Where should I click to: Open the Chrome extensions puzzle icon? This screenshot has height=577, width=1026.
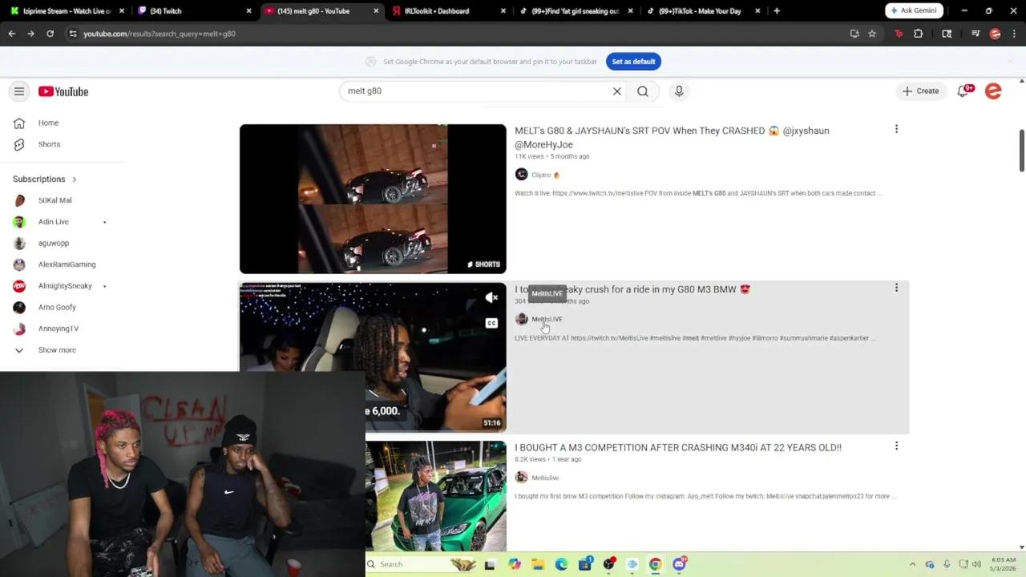(x=919, y=34)
